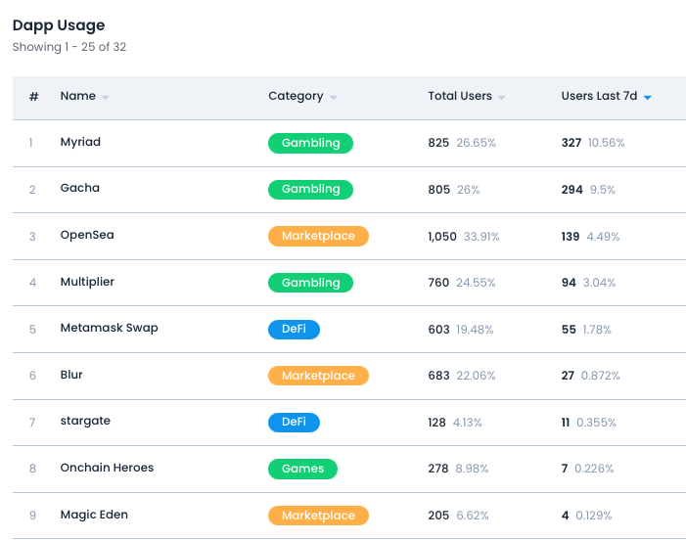Select the 10.56% weekly share
This screenshot has height=540, width=686.
tap(607, 143)
